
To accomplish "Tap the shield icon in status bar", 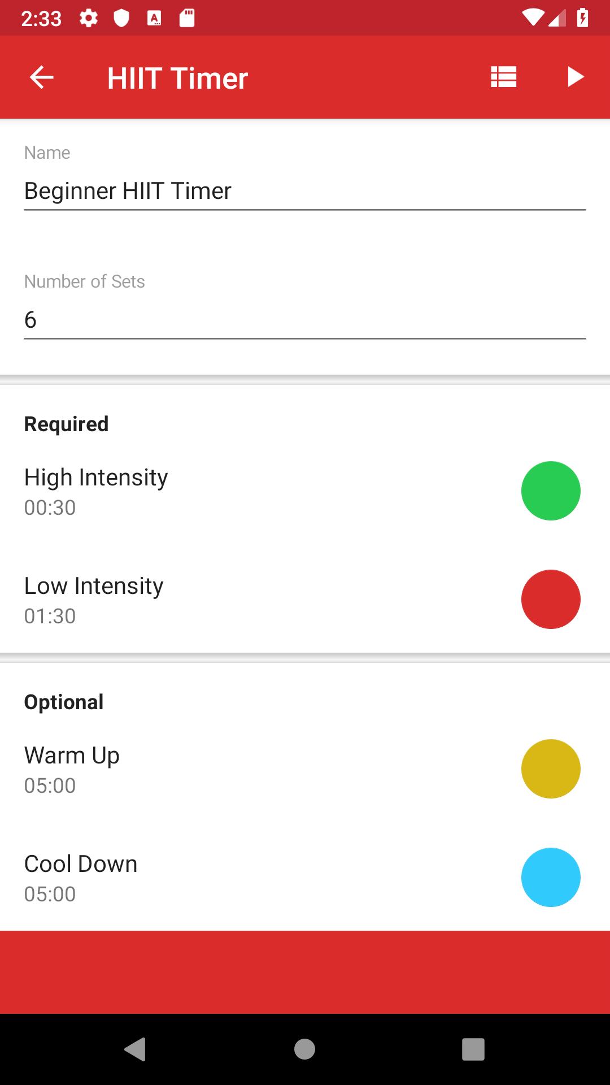I will (x=121, y=19).
